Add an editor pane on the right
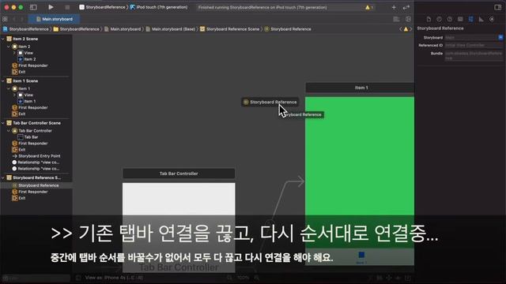The image size is (506, 284). pyautogui.click(x=408, y=19)
